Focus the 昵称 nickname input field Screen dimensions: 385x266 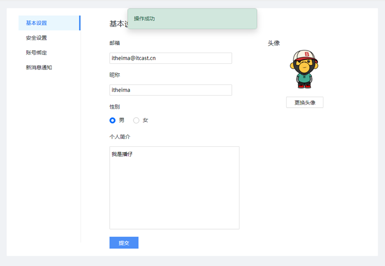coord(170,90)
